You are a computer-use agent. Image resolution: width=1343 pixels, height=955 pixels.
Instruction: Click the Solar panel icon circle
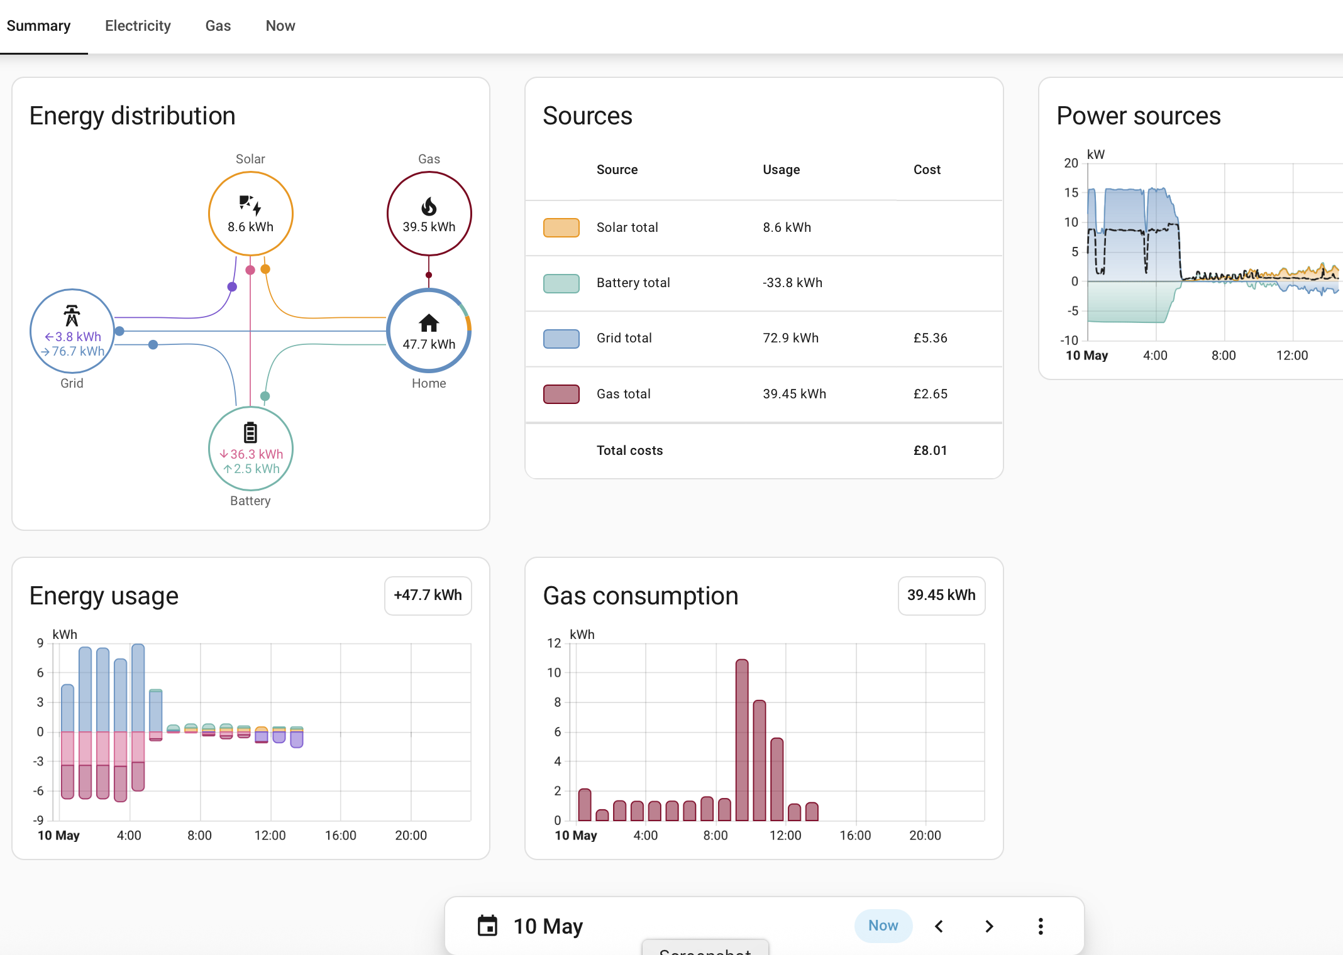(x=250, y=214)
